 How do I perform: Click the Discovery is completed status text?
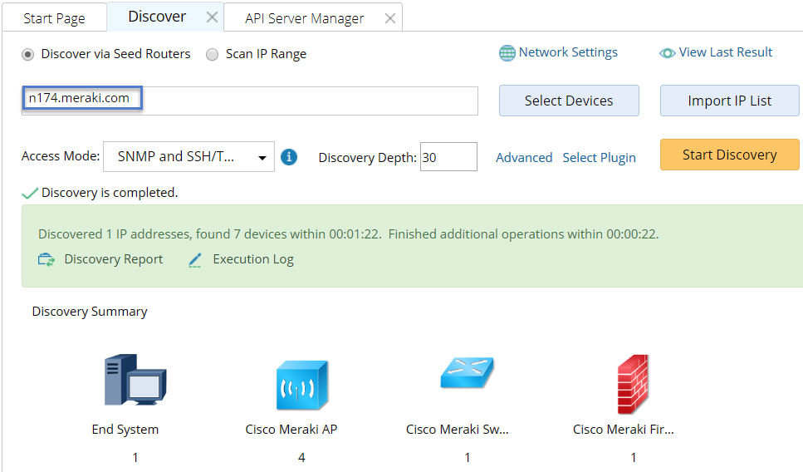coord(110,193)
